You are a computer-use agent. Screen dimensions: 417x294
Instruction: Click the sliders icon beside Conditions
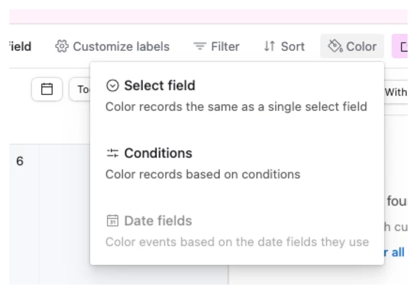(x=113, y=153)
